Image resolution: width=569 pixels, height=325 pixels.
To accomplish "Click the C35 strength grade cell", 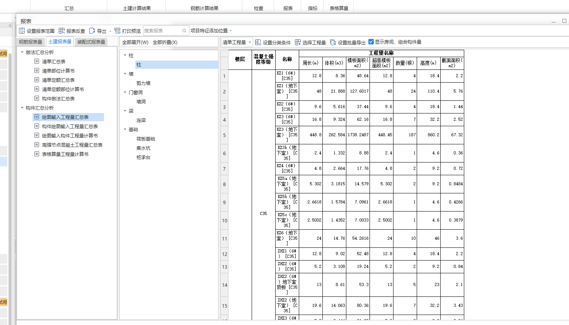I will (264, 213).
